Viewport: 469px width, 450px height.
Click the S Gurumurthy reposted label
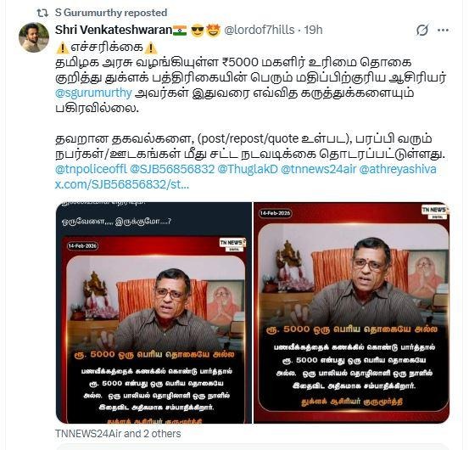[x=111, y=13]
